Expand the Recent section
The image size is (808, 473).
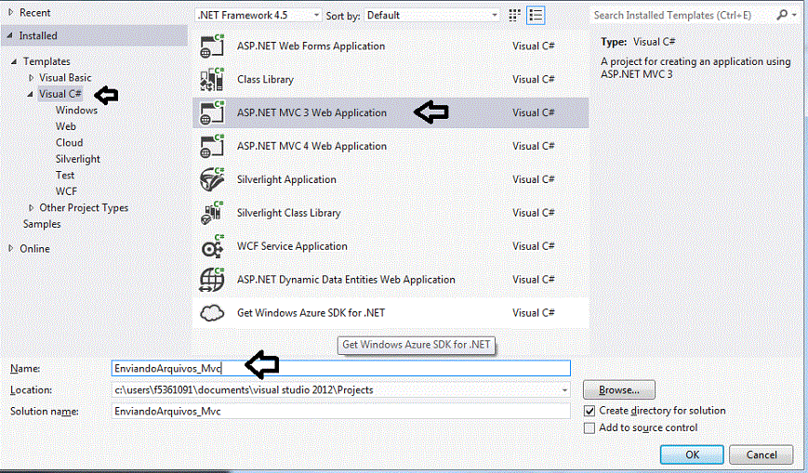10,12
